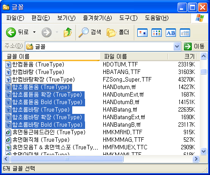Select the 휴먼둥근헤드라인 (TrueType) name

(x=49, y=132)
